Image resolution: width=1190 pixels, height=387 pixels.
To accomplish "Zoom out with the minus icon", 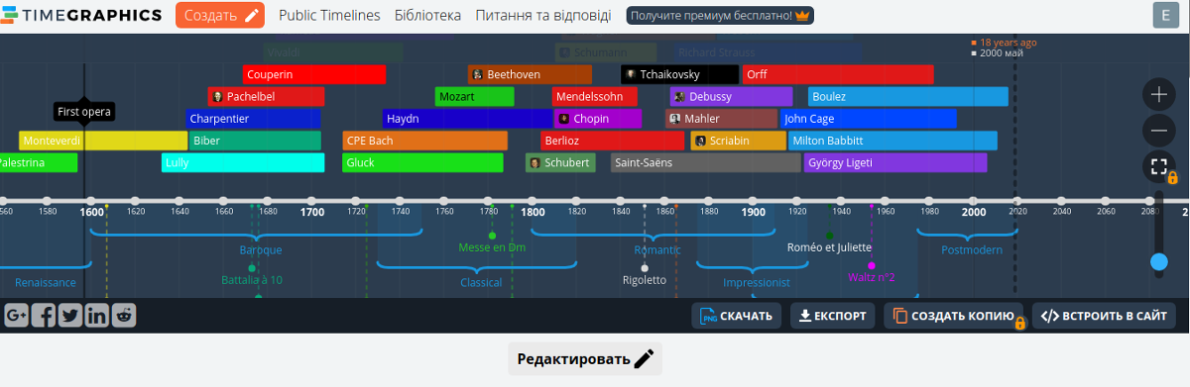I will 1158,130.
